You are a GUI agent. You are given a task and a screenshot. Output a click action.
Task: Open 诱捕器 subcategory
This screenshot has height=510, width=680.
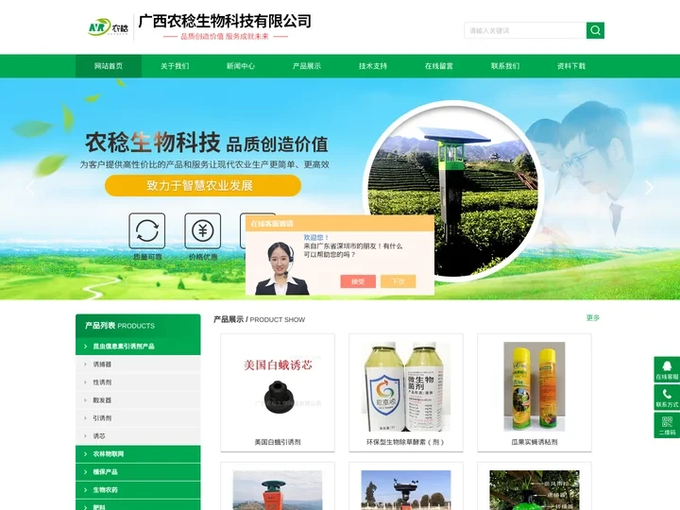[x=138, y=365]
